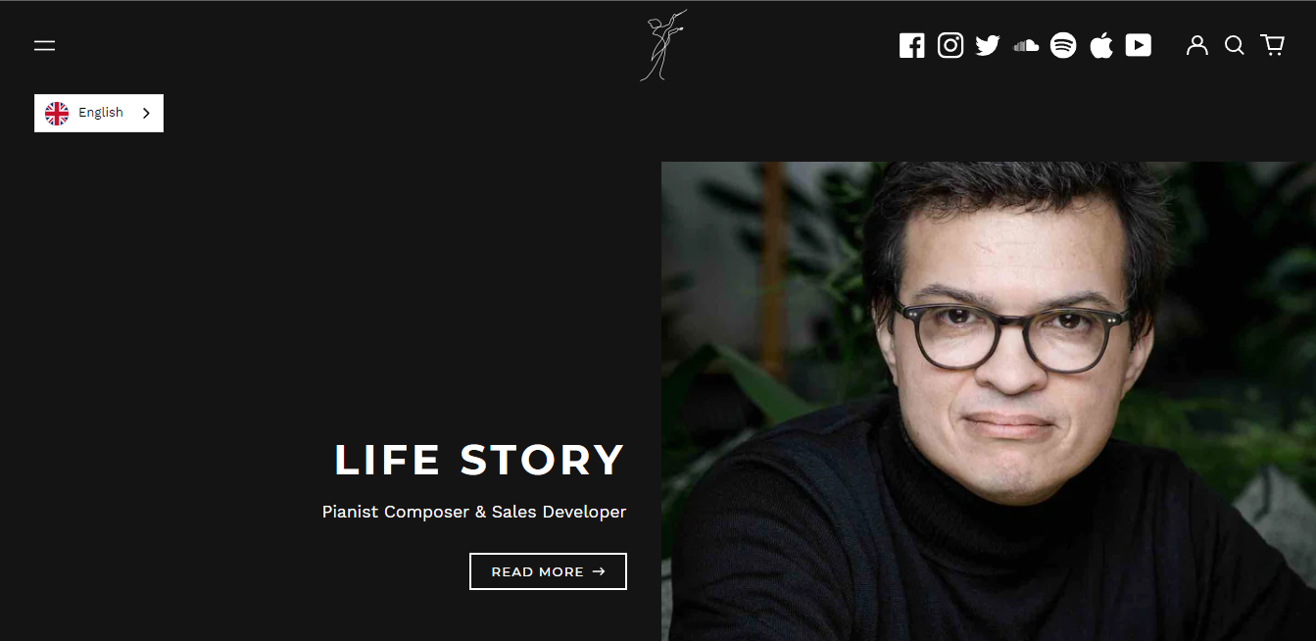Go to the Twitter bird icon
This screenshot has height=641, width=1316.
988,46
